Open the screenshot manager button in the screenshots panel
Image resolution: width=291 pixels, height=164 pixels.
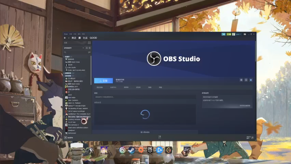point(245,106)
